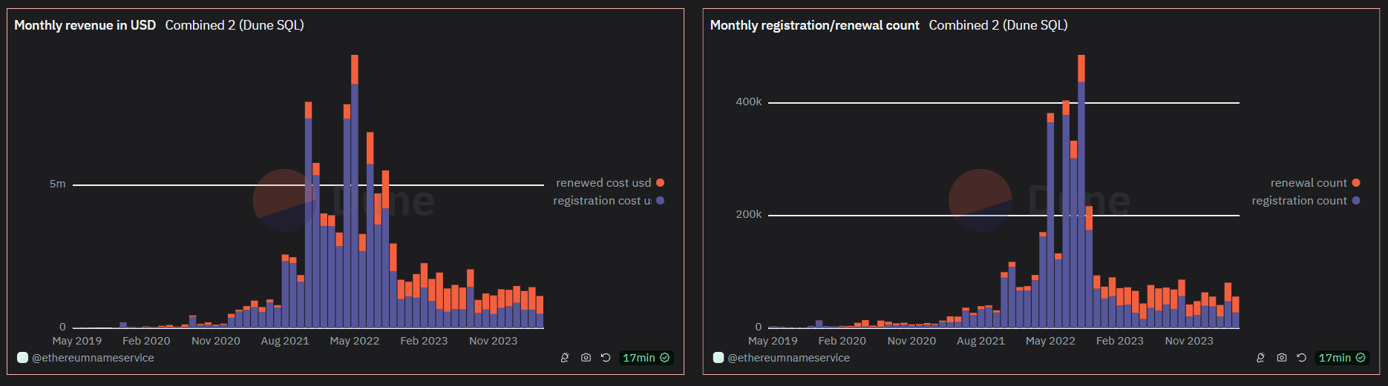Click ethereumnameservice avatar icon under count chart
The width and height of the screenshot is (1388, 386).
click(x=718, y=358)
